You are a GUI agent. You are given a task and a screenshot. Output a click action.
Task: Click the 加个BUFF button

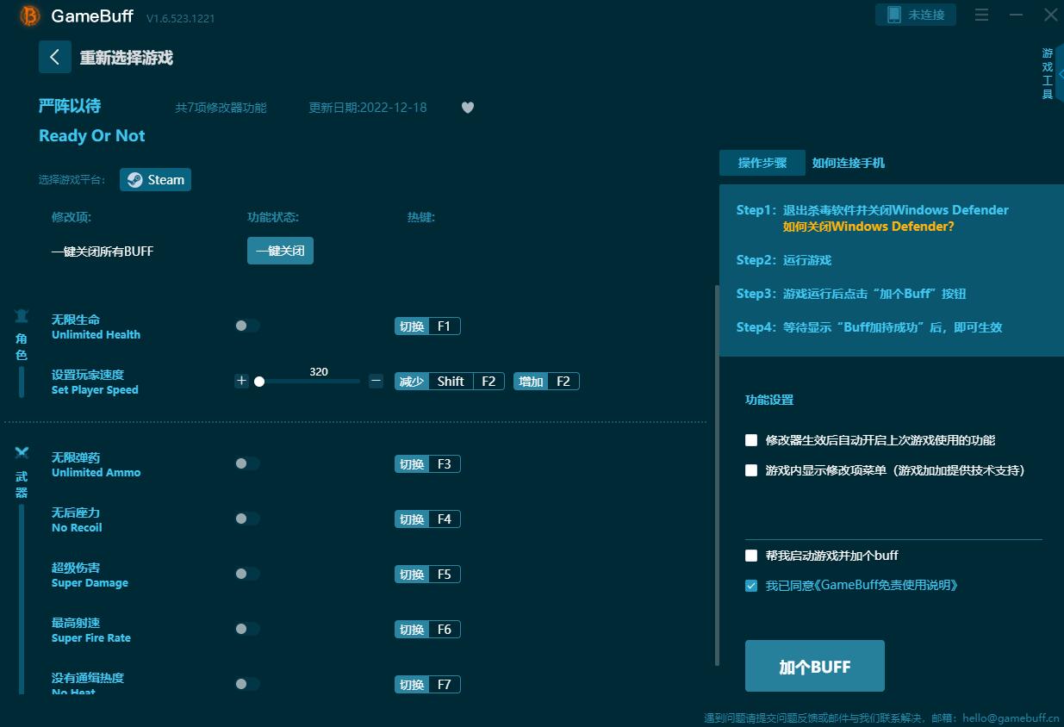pyautogui.click(x=815, y=666)
